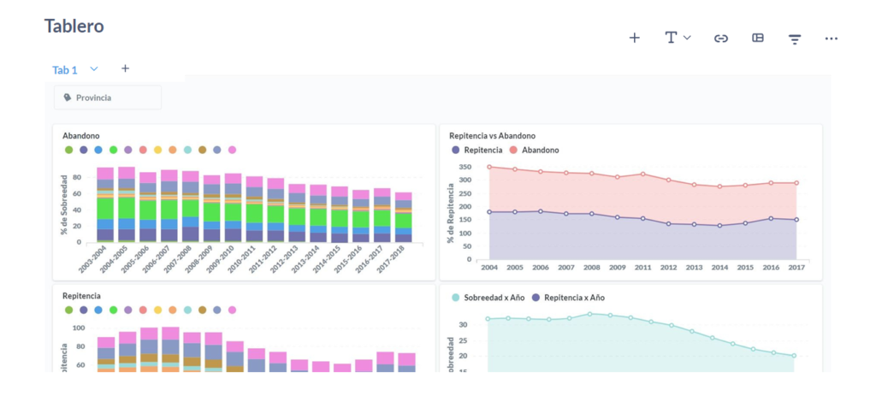Click the 350 y-axis value
Viewport: 876px width, 402px height.
[x=465, y=167]
